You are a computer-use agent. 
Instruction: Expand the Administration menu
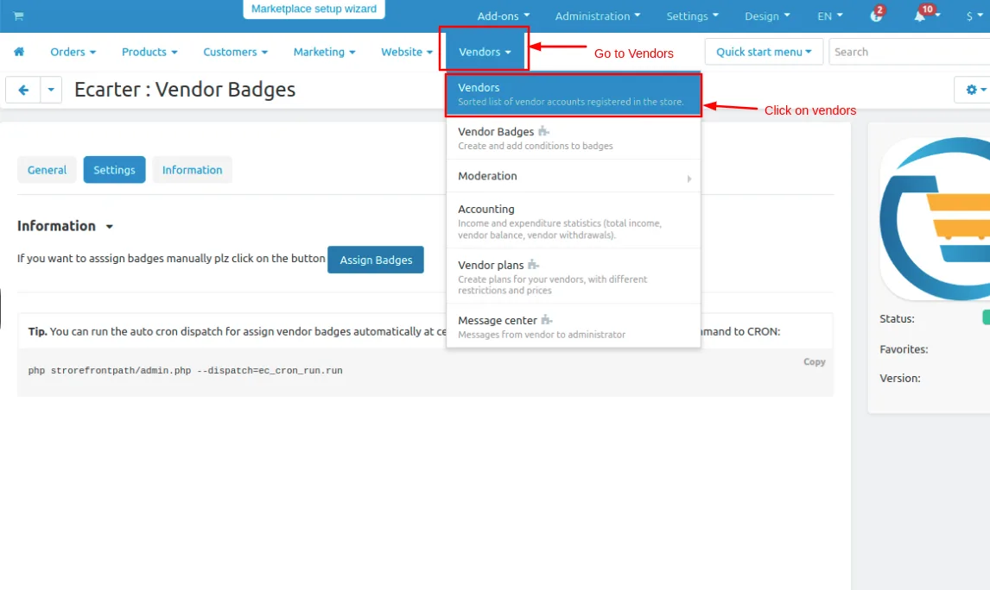pos(597,16)
